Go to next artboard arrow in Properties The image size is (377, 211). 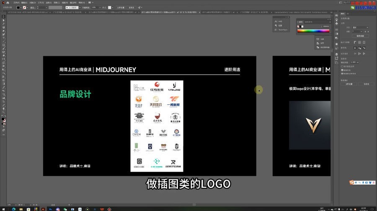368,31
